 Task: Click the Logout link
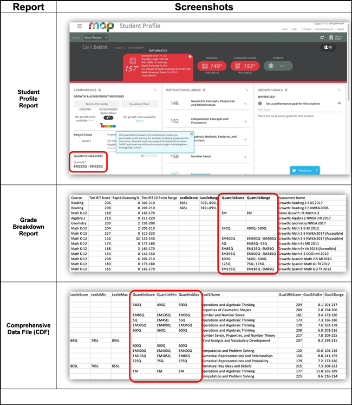point(340,29)
